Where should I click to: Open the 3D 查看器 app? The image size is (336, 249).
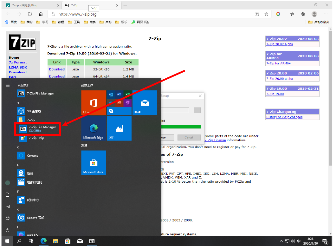(34, 111)
